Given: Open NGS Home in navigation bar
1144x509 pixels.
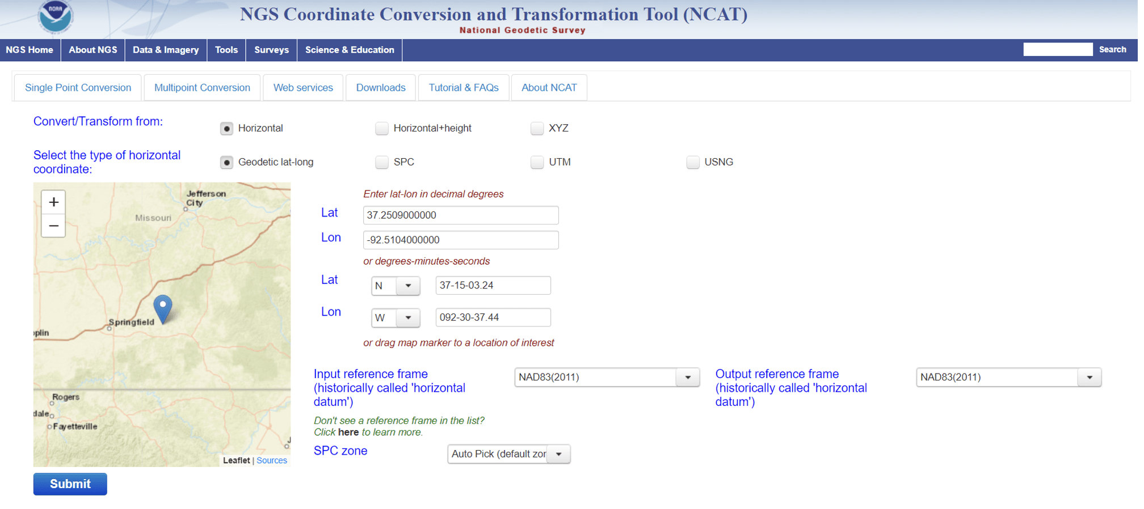Looking at the screenshot, I should (x=30, y=50).
